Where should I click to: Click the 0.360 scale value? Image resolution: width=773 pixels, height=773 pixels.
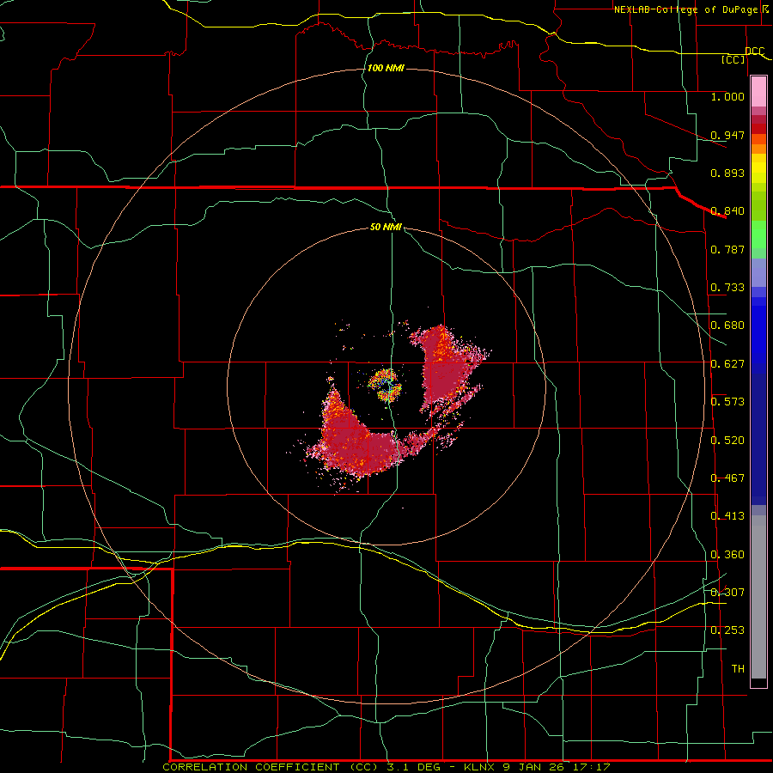(727, 554)
